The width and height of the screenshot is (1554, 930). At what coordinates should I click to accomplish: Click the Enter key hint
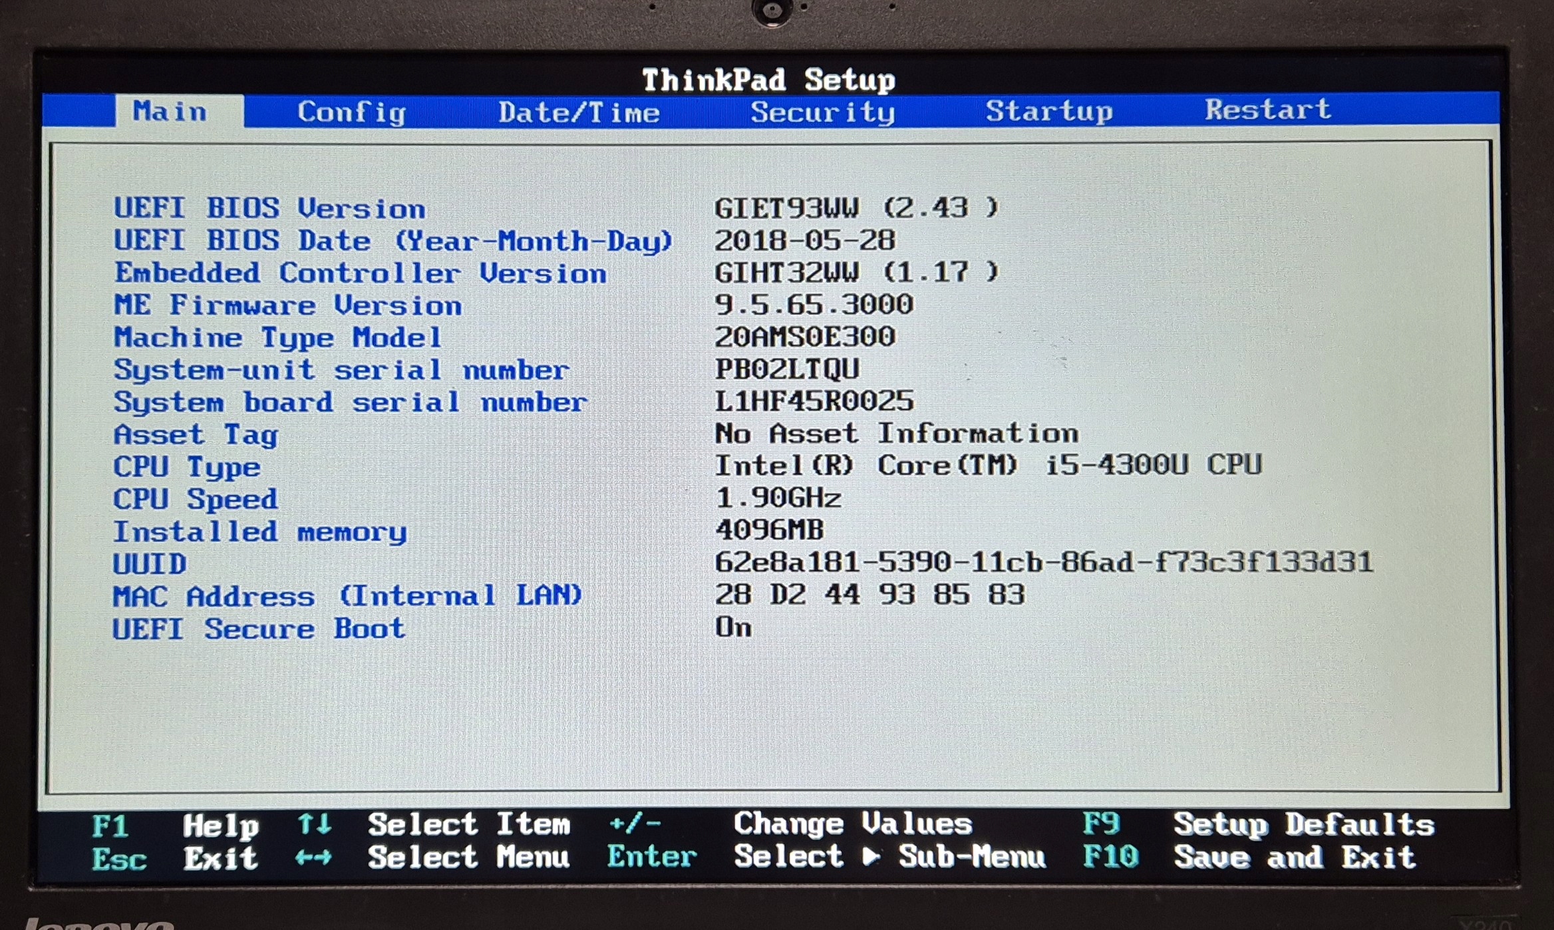(652, 856)
